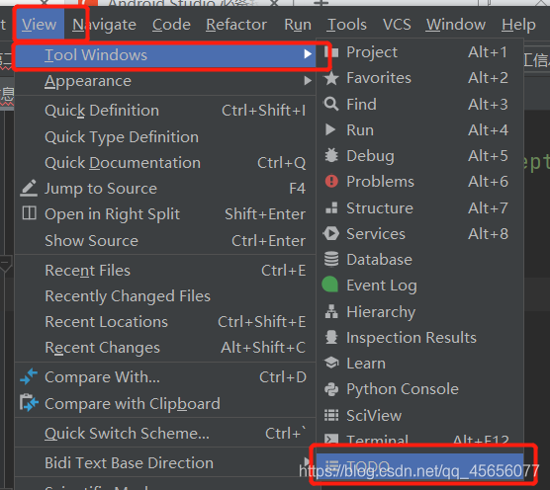Click the red Problems warning icon

click(x=331, y=182)
